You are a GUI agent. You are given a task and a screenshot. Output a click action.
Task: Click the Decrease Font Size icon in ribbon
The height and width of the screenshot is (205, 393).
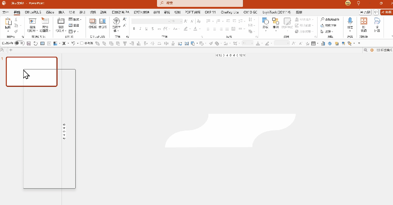(192, 21)
